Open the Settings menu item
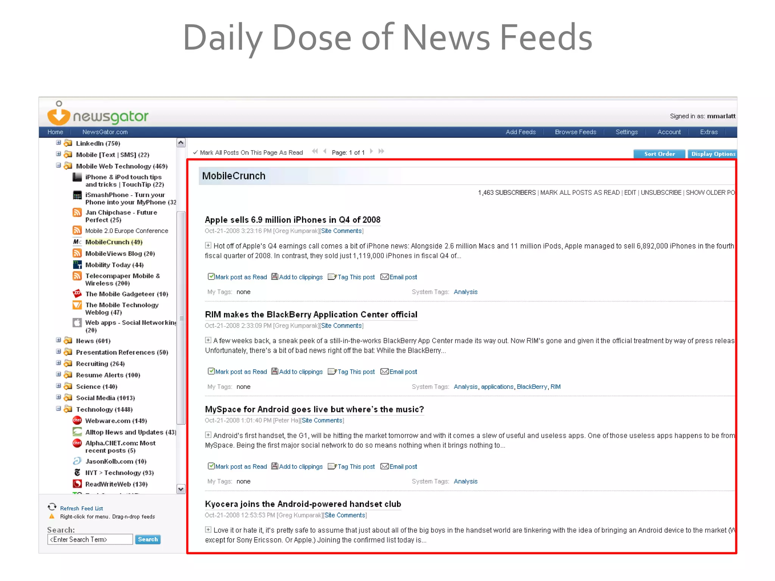This screenshot has height=581, width=775. 626,132
